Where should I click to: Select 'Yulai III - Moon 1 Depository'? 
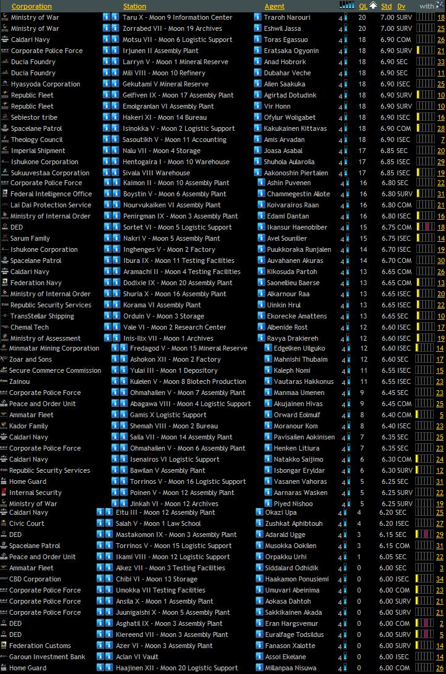(174, 370)
